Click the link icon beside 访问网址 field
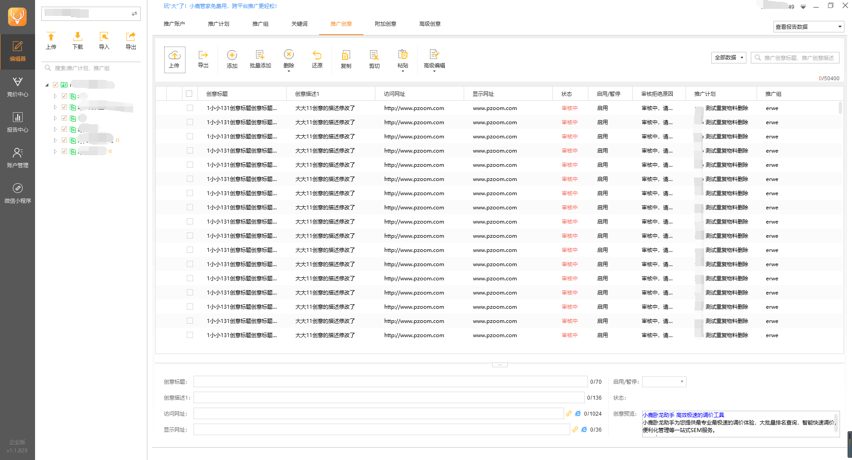The image size is (852, 460). click(569, 413)
